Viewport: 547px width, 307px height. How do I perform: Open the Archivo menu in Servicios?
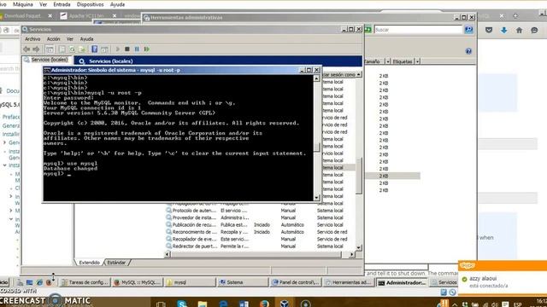32,39
